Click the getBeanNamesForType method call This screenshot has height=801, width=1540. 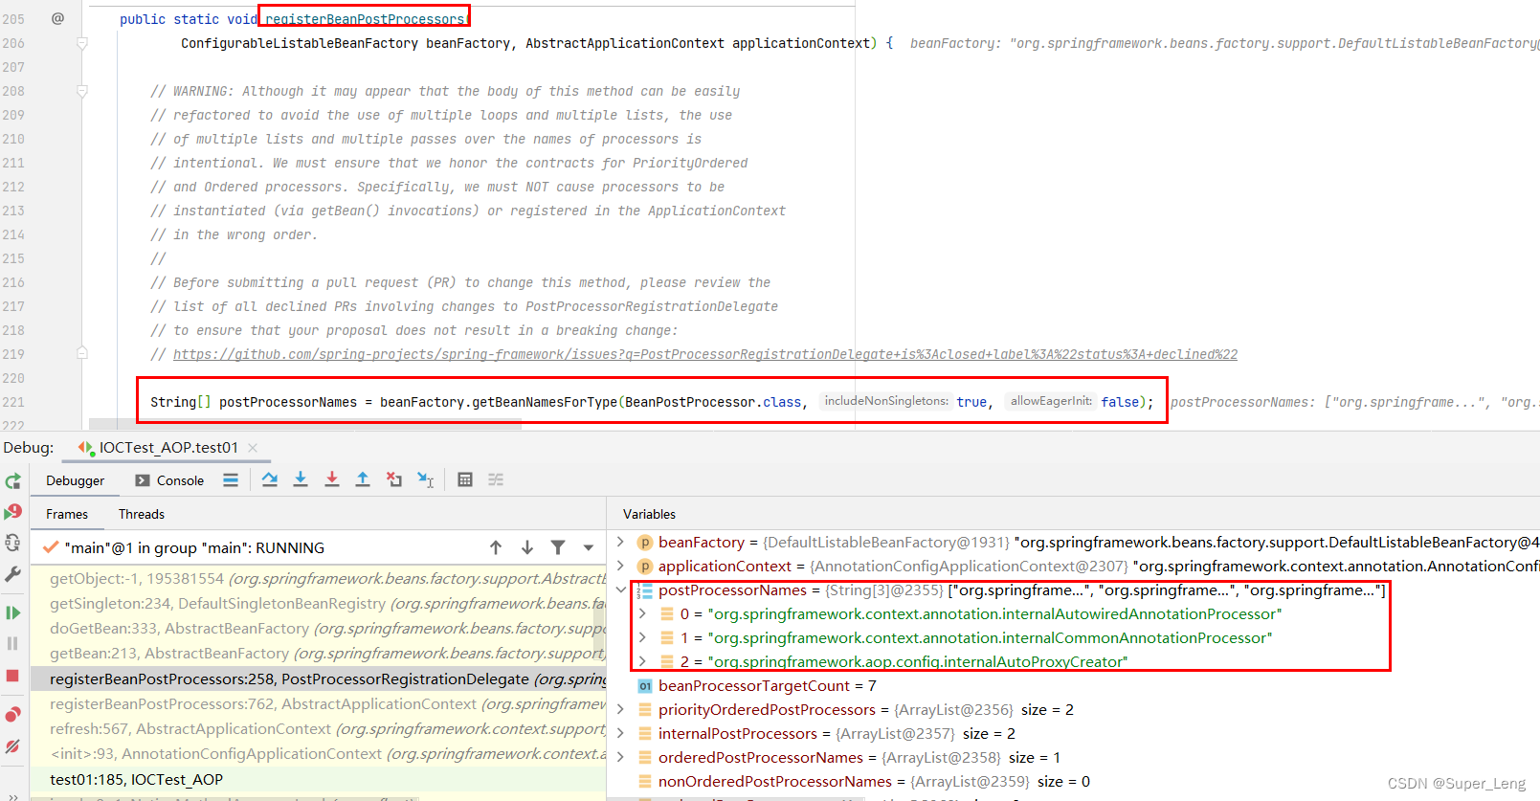click(x=545, y=402)
